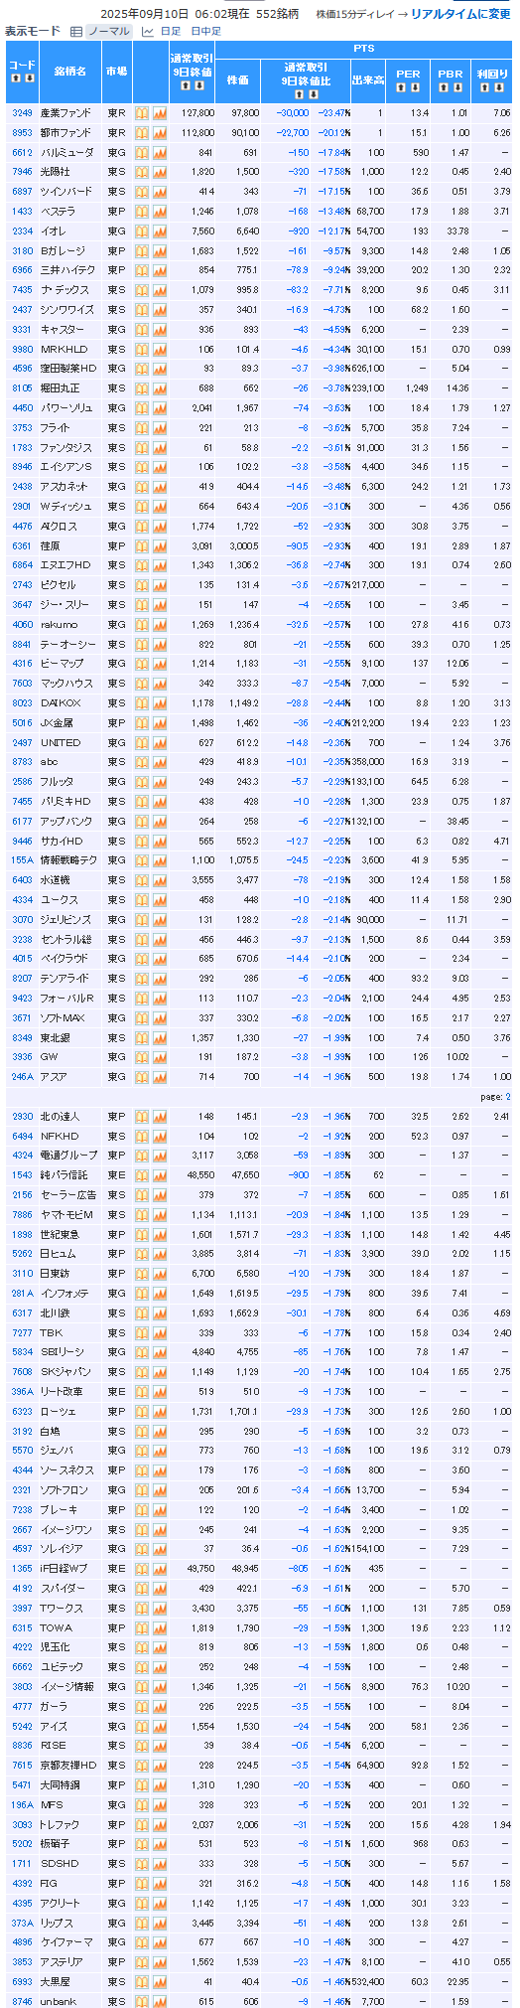The width and height of the screenshot is (520, 2008).
Task: Open the chart icon for キャスター
Action: (x=160, y=329)
